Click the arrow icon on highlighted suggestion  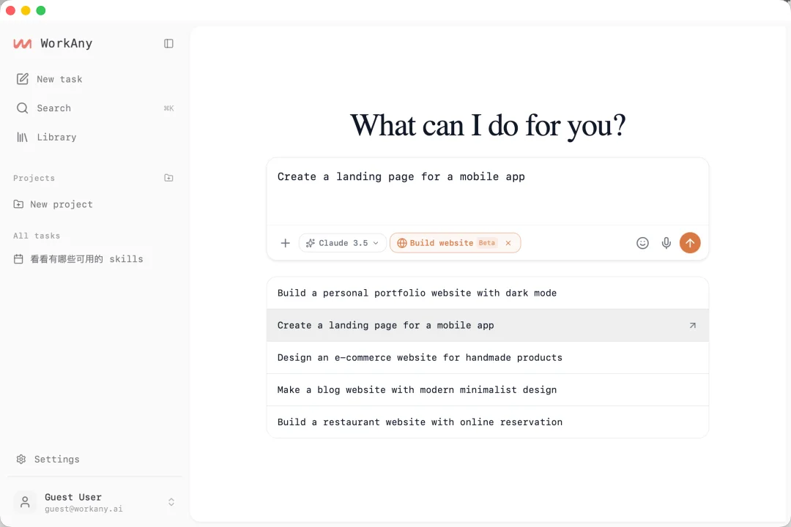(692, 326)
